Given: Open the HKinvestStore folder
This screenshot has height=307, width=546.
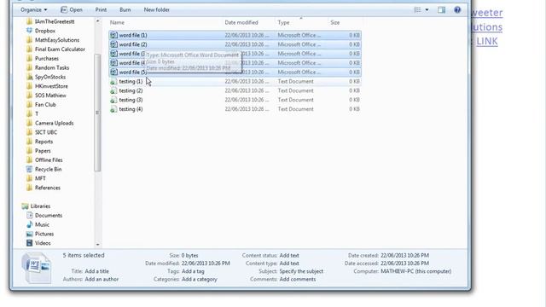Looking at the screenshot, I should click(x=51, y=86).
